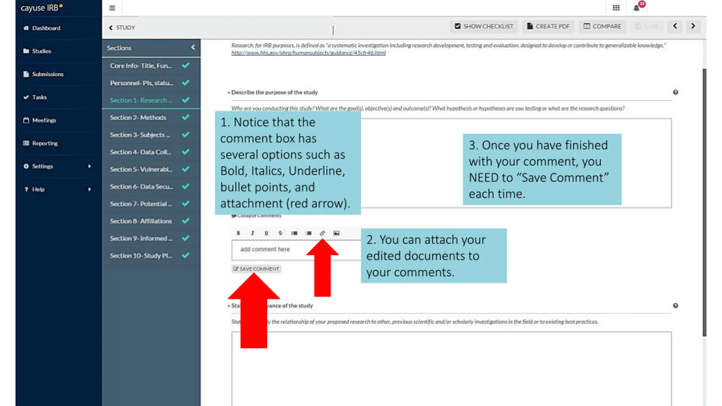Image resolution: width=722 pixels, height=406 pixels.
Task: Open the apps grid icon in header
Action: (616, 8)
